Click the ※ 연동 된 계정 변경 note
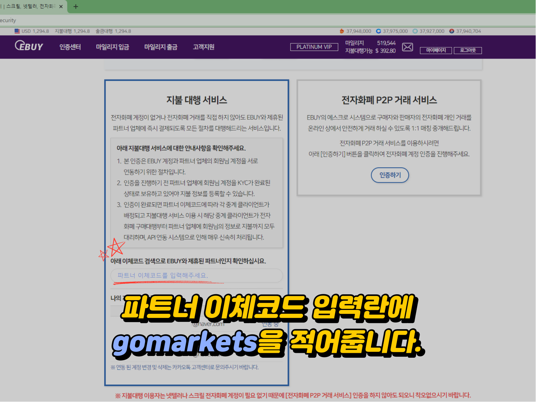The height and width of the screenshot is (402, 536). [184, 367]
